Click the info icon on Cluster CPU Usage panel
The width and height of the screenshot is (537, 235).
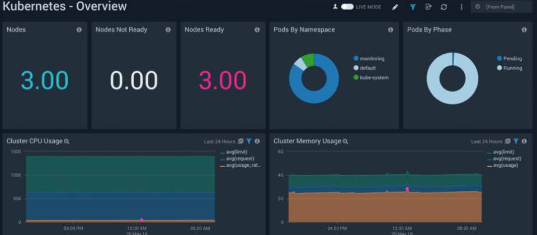[x=257, y=141]
